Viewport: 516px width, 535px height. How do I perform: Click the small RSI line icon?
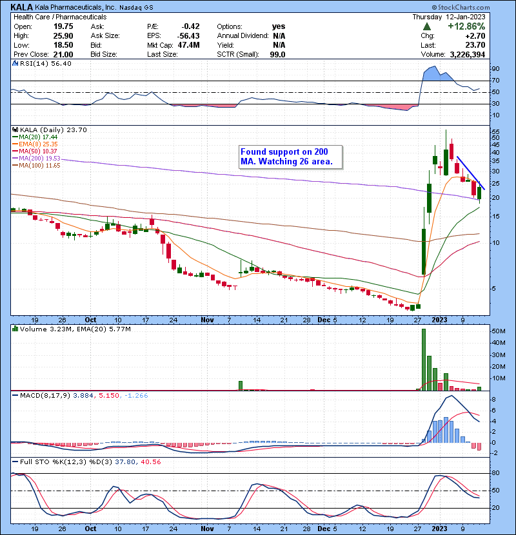point(15,63)
